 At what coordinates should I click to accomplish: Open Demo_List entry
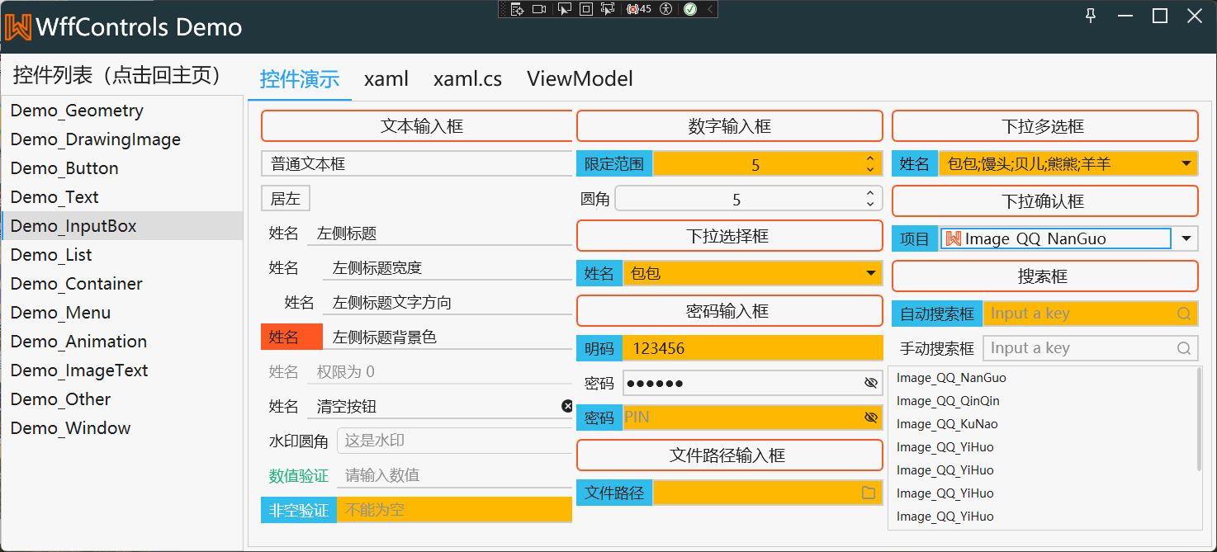click(x=122, y=255)
